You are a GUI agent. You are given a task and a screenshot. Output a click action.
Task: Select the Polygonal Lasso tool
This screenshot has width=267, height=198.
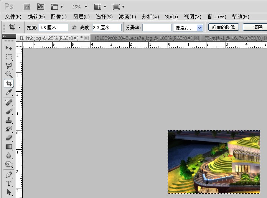coord(9,66)
